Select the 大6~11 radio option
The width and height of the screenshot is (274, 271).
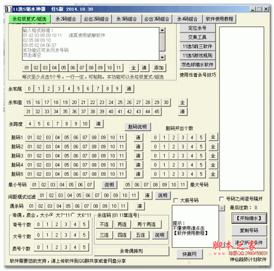(73, 215)
